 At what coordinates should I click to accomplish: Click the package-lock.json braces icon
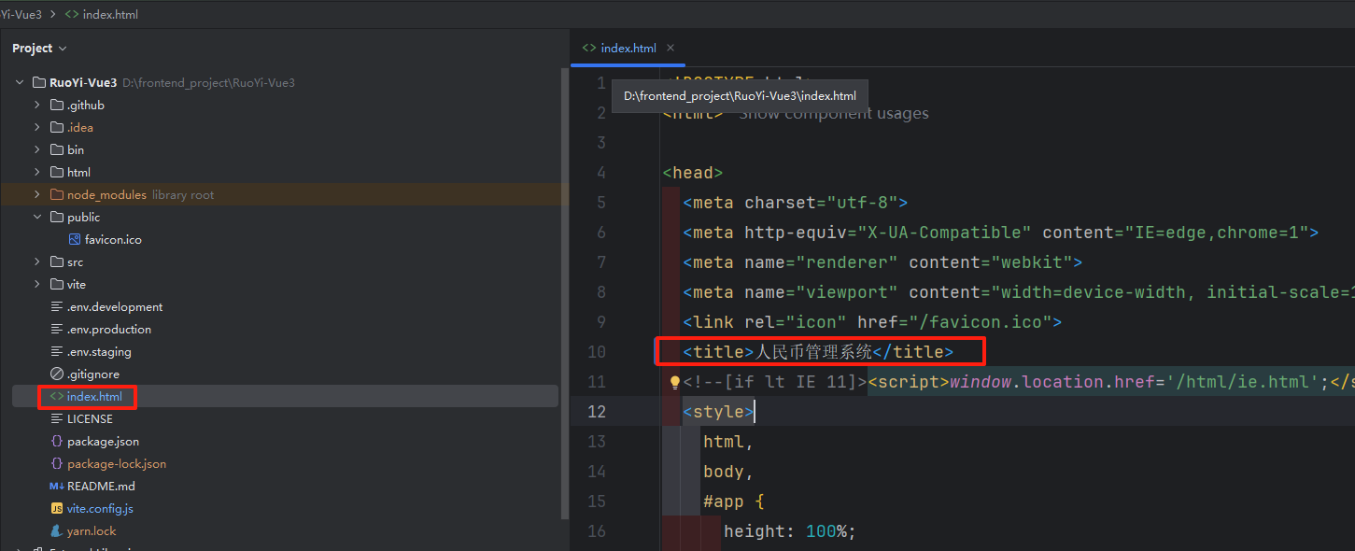click(57, 464)
